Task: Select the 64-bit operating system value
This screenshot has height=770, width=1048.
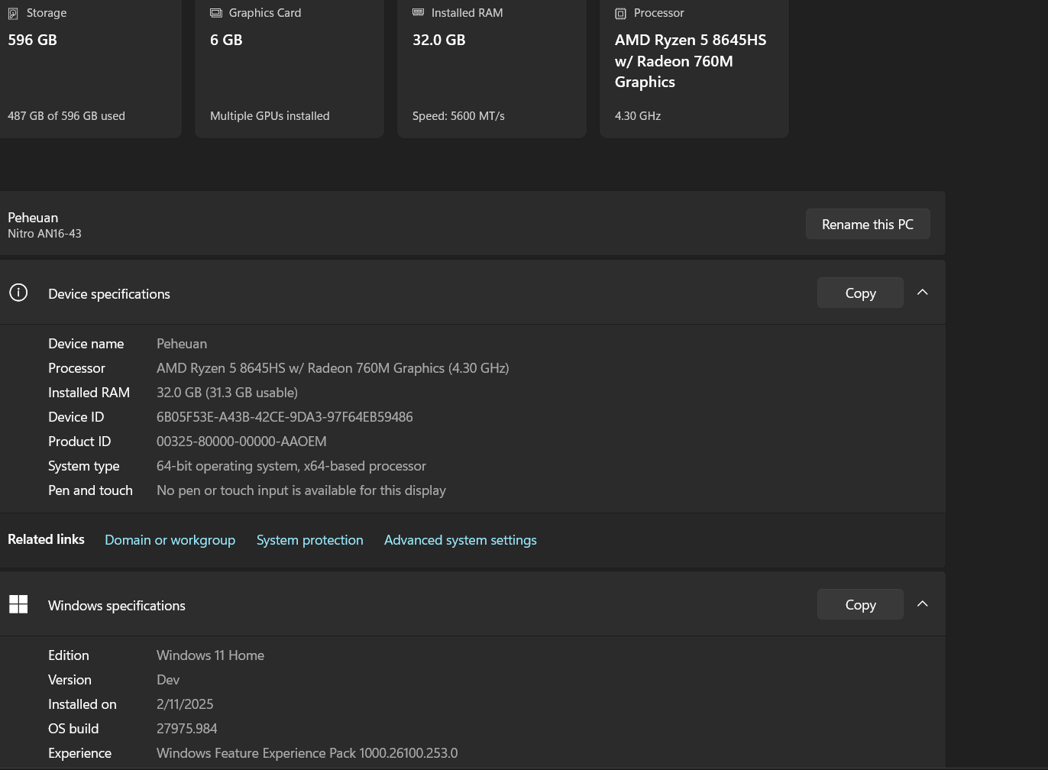Action: (291, 466)
